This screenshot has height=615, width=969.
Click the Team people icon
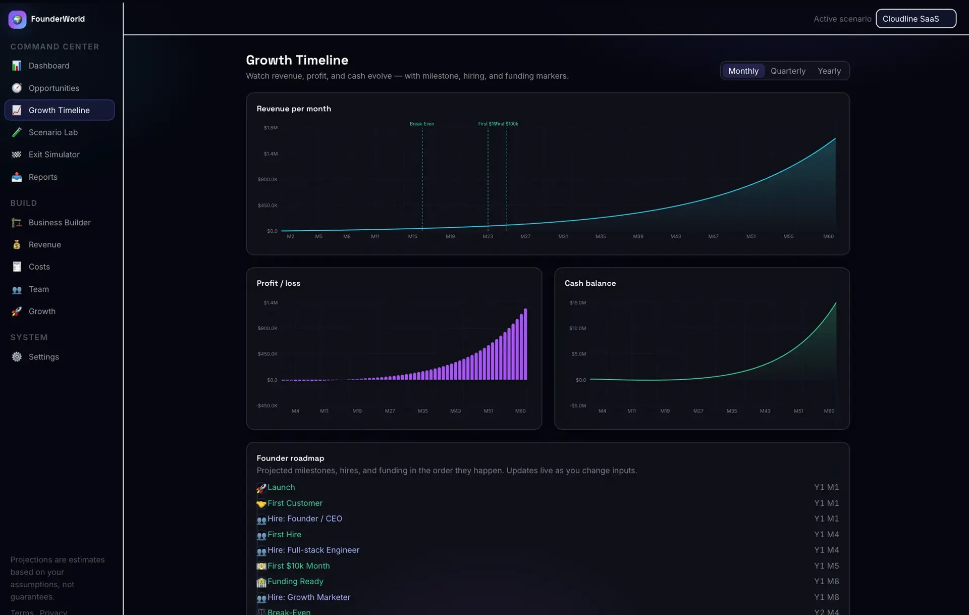click(x=17, y=289)
